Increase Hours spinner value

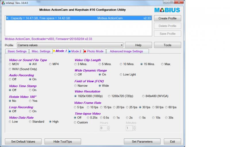(108, 127)
